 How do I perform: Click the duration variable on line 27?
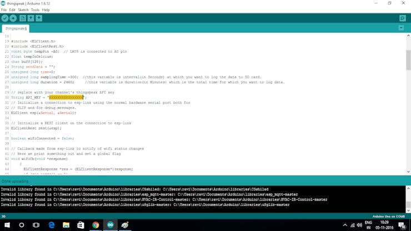click(49, 82)
